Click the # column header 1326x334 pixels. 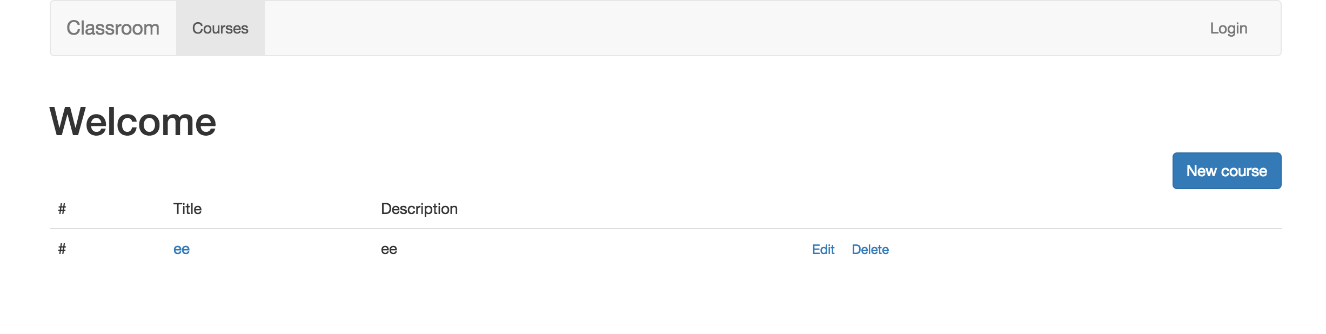click(x=62, y=209)
